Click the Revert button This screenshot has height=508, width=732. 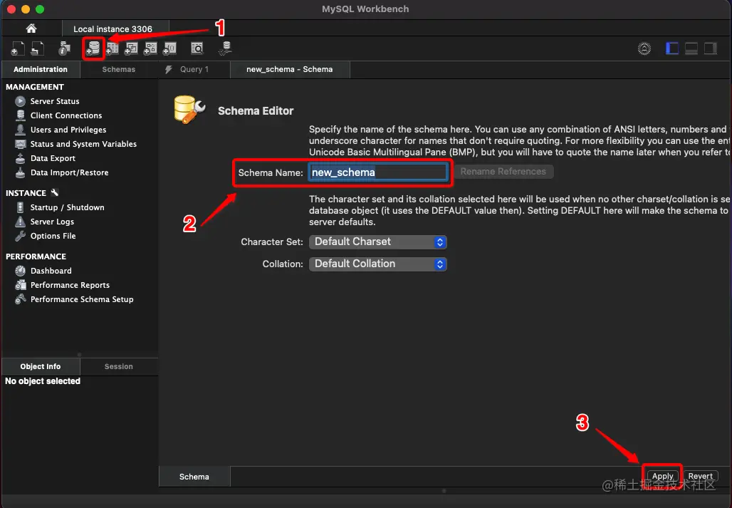click(x=700, y=476)
